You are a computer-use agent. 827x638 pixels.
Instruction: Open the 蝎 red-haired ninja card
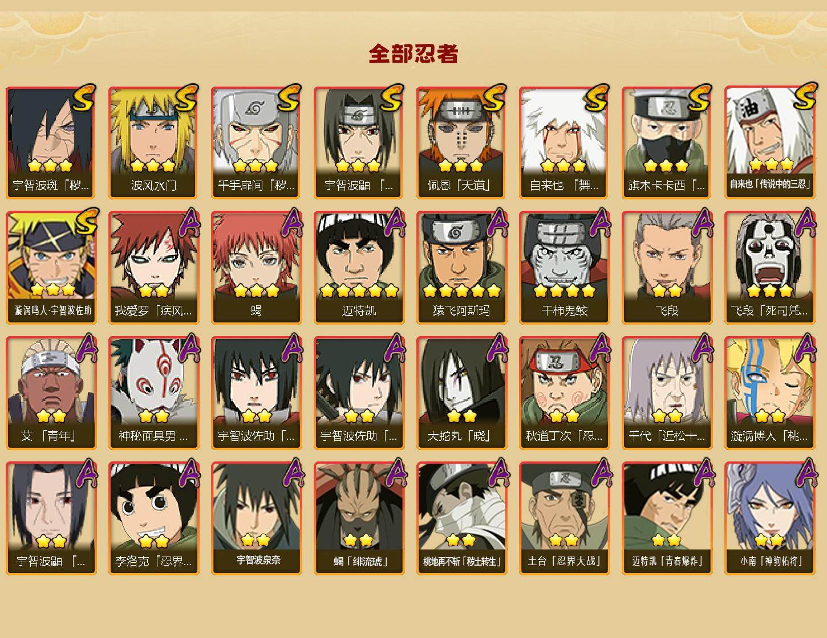point(256,268)
